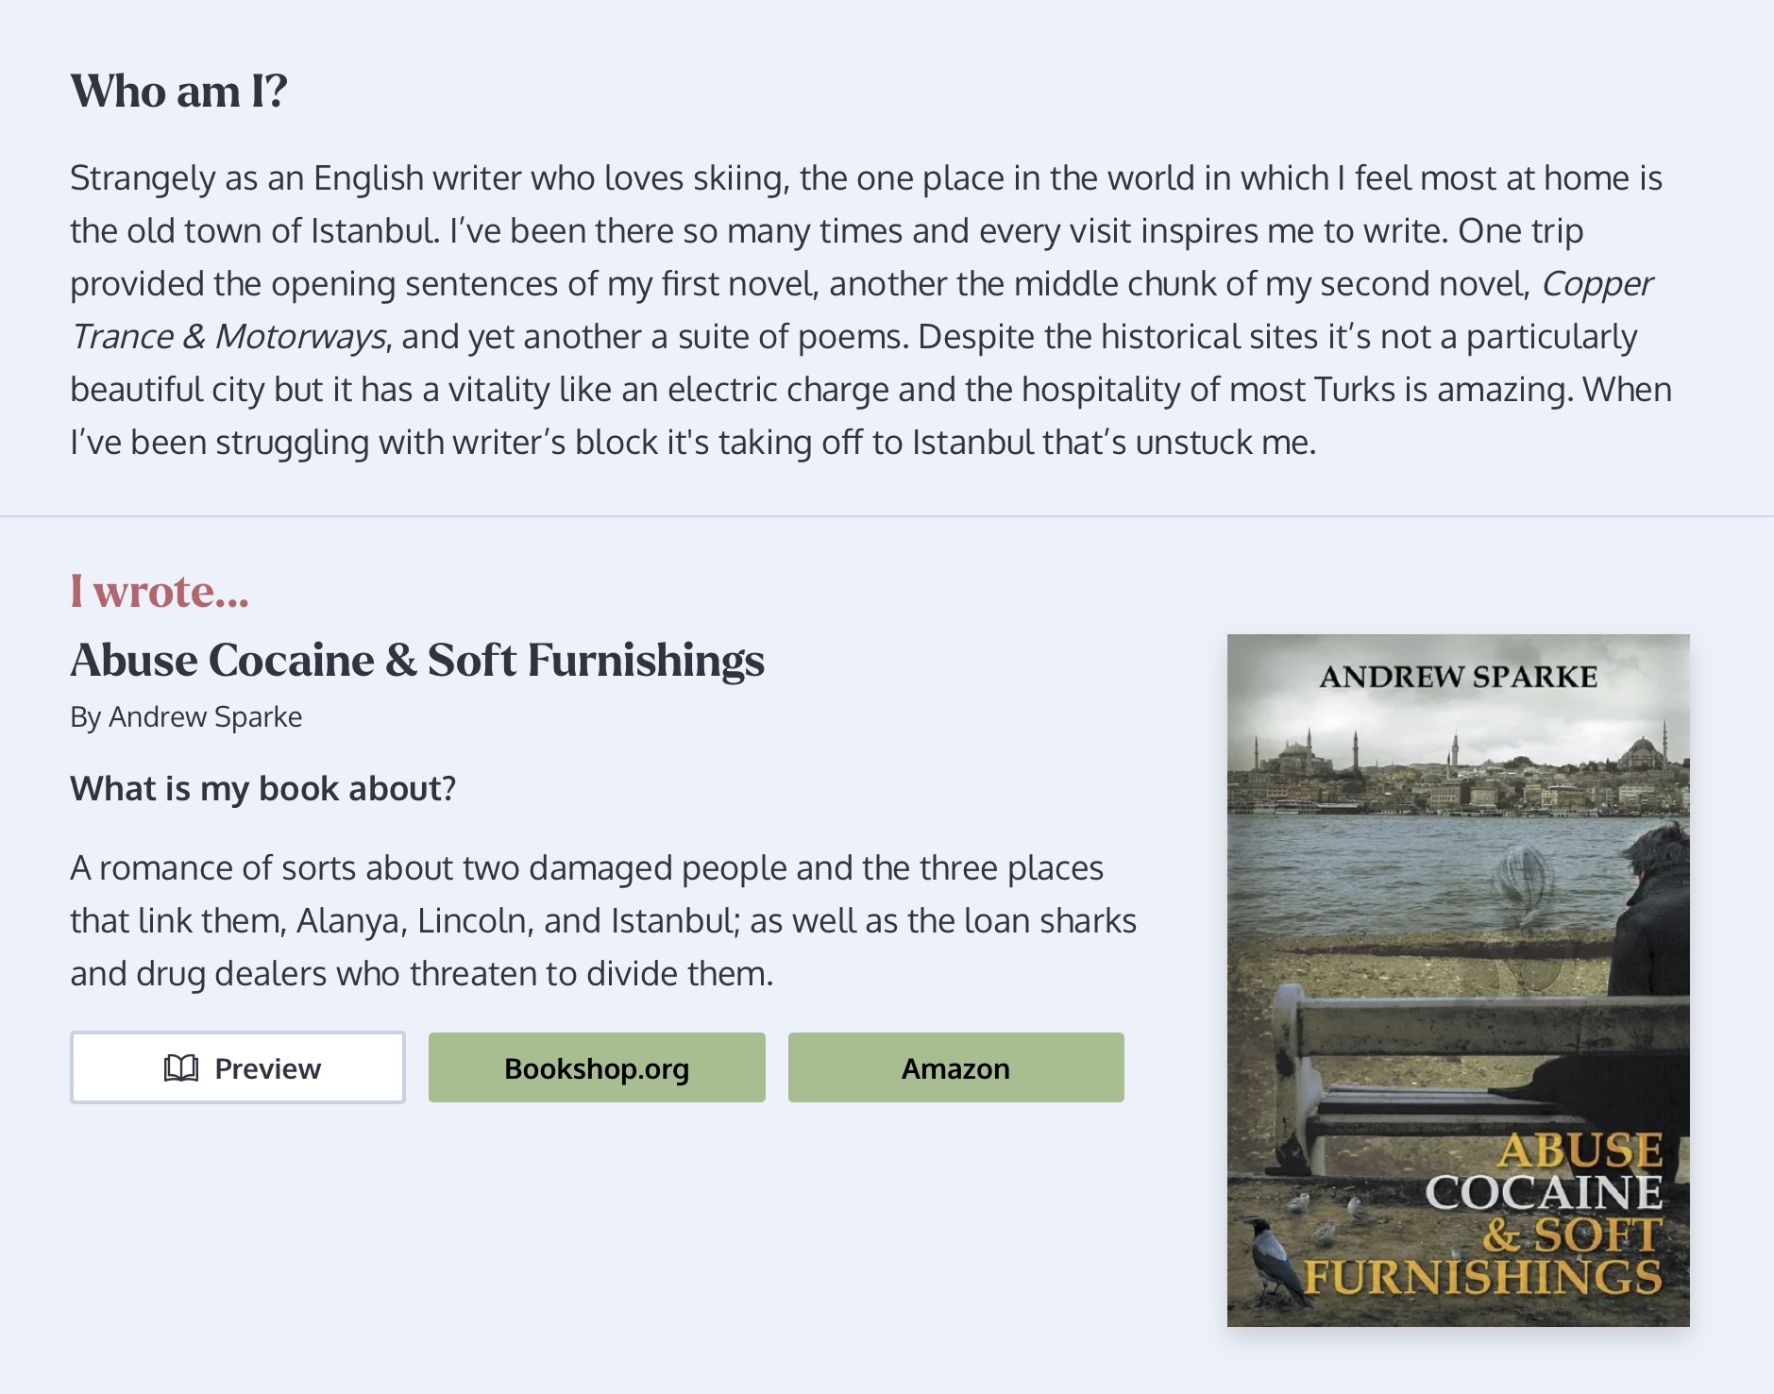This screenshot has width=1774, height=1394.
Task: Select the What is my book about? subheading
Action: tap(262, 788)
